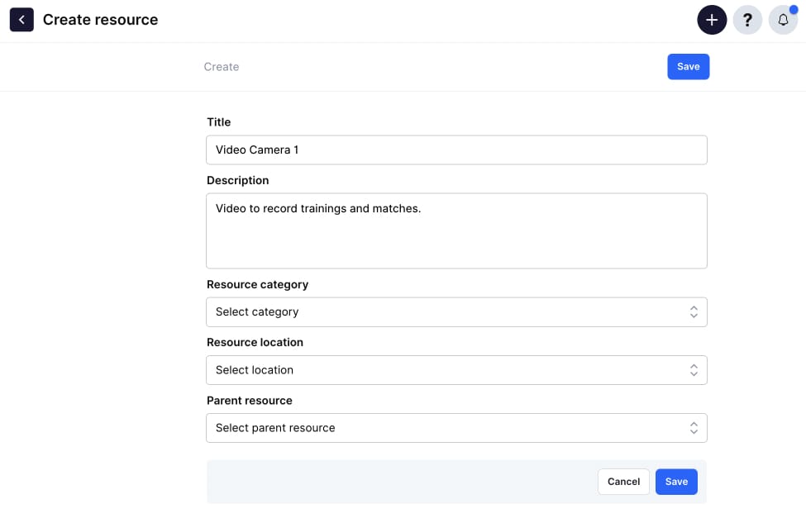Go back using the header arrow icon
The height and width of the screenshot is (518, 806).
[21, 20]
